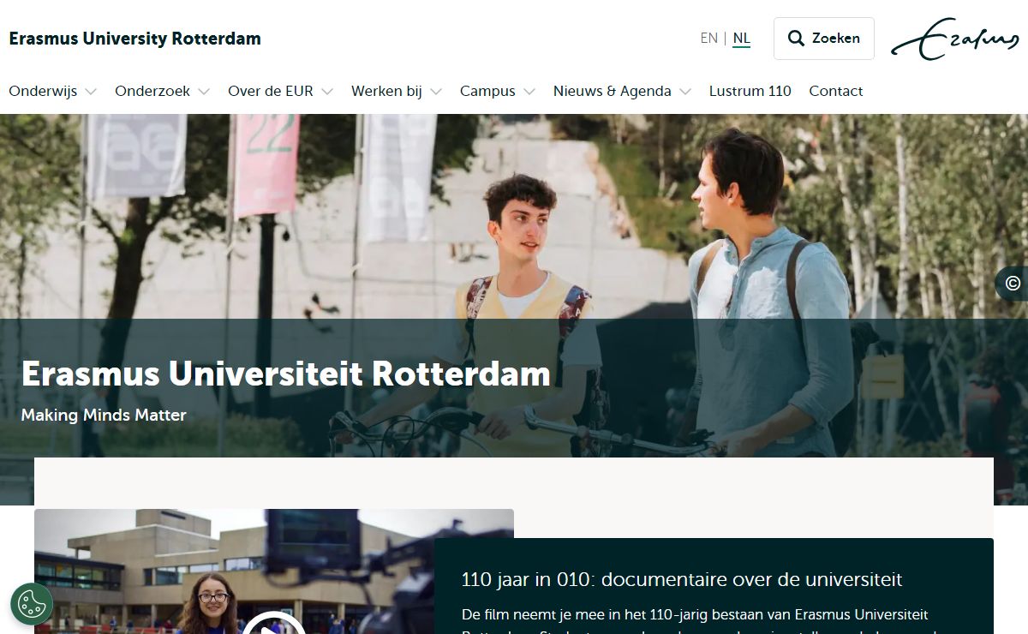
Task: Open the Onderzoek menu item
Action: 152,91
